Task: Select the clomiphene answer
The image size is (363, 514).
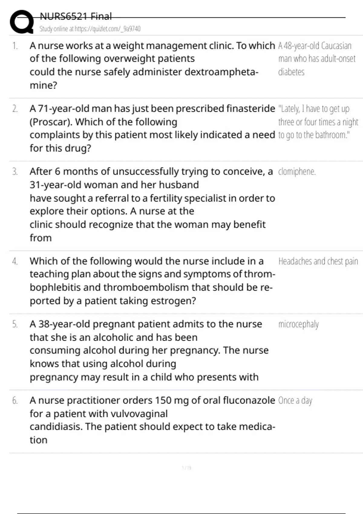Action: pos(297,172)
